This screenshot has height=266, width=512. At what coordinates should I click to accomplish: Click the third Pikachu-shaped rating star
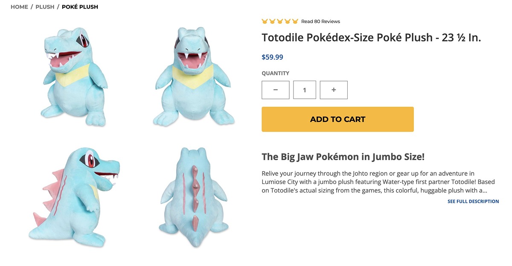pos(280,21)
